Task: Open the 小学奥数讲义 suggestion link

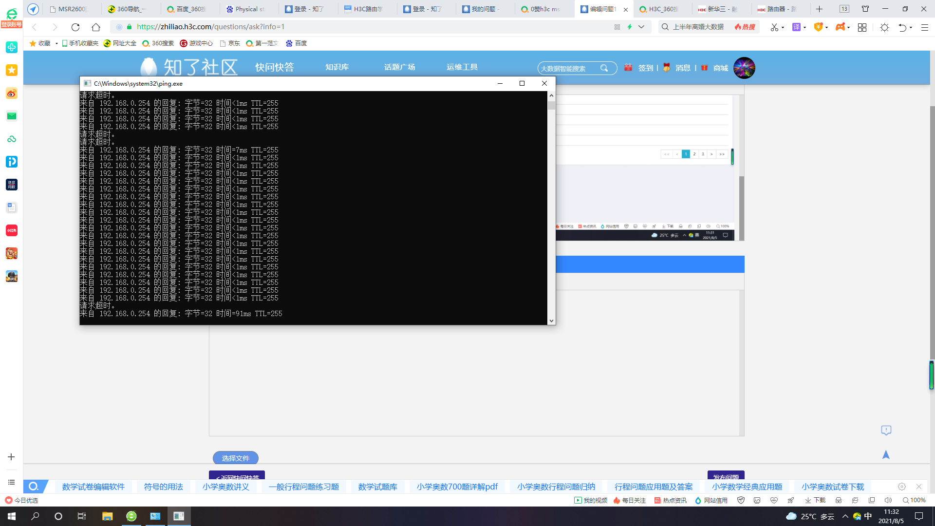Action: point(225,487)
